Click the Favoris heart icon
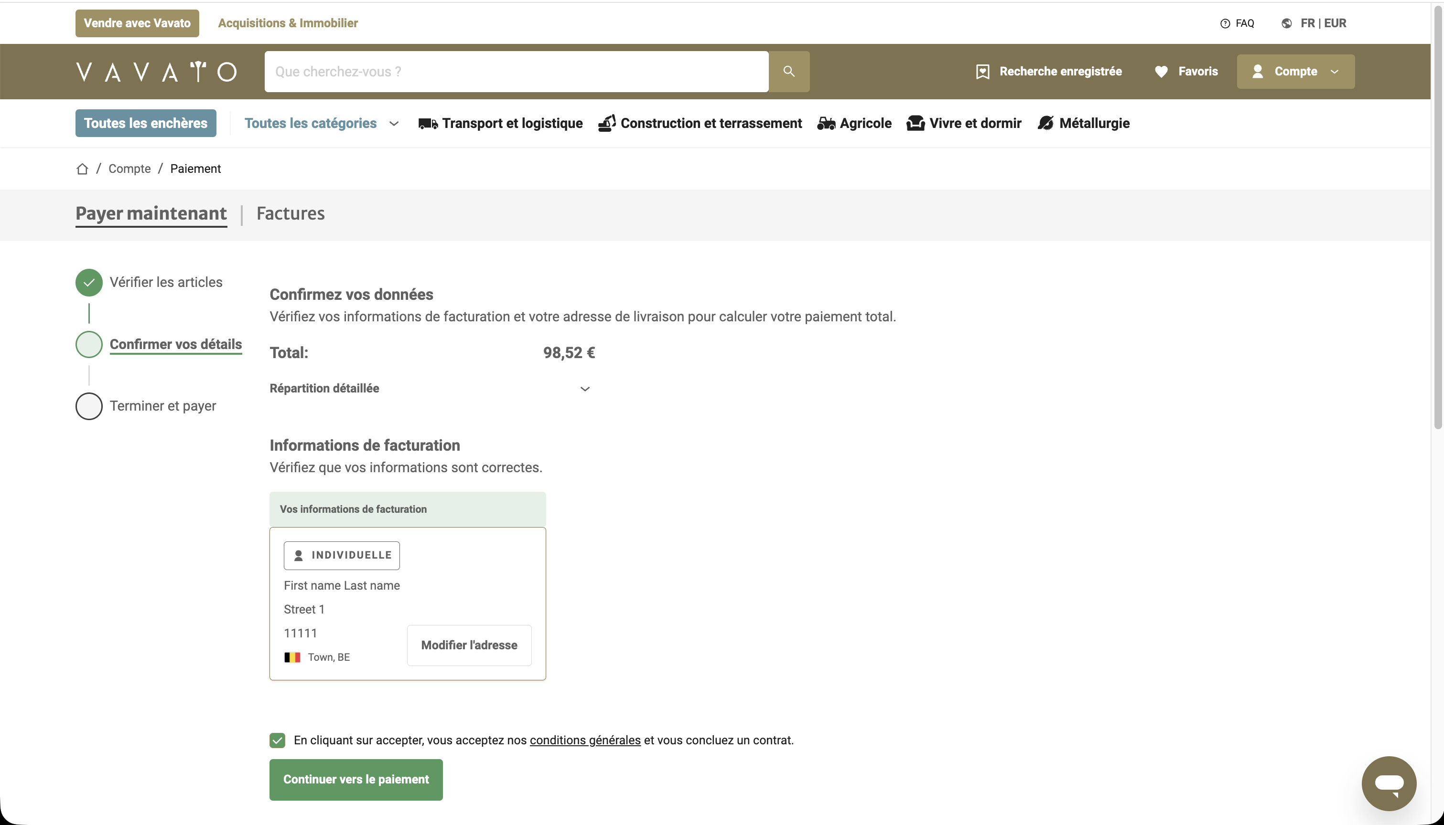This screenshot has height=825, width=1444. pyautogui.click(x=1161, y=72)
